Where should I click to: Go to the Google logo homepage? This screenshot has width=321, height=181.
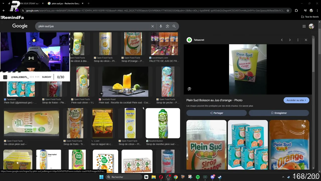click(x=20, y=26)
